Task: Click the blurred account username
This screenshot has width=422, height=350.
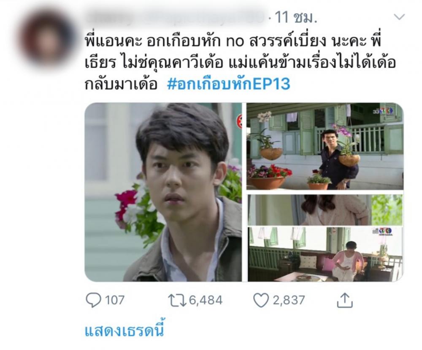Action: 175,18
